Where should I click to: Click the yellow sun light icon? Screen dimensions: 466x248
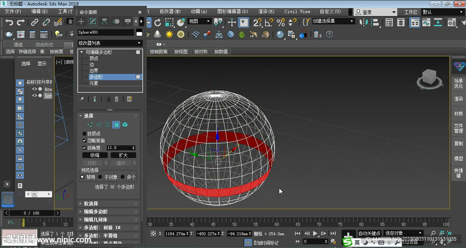tap(169, 35)
